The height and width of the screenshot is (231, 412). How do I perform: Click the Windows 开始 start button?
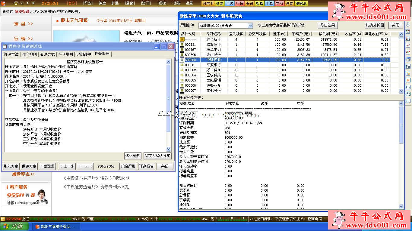(14, 226)
